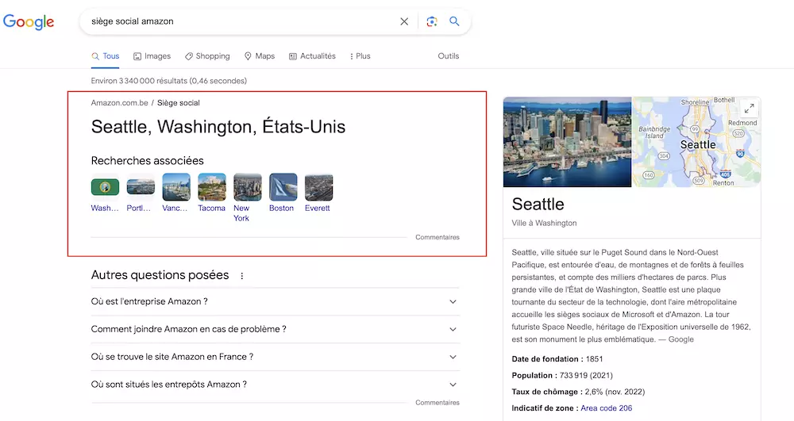
Task: Click the Area code 206 link
Action: click(x=606, y=408)
